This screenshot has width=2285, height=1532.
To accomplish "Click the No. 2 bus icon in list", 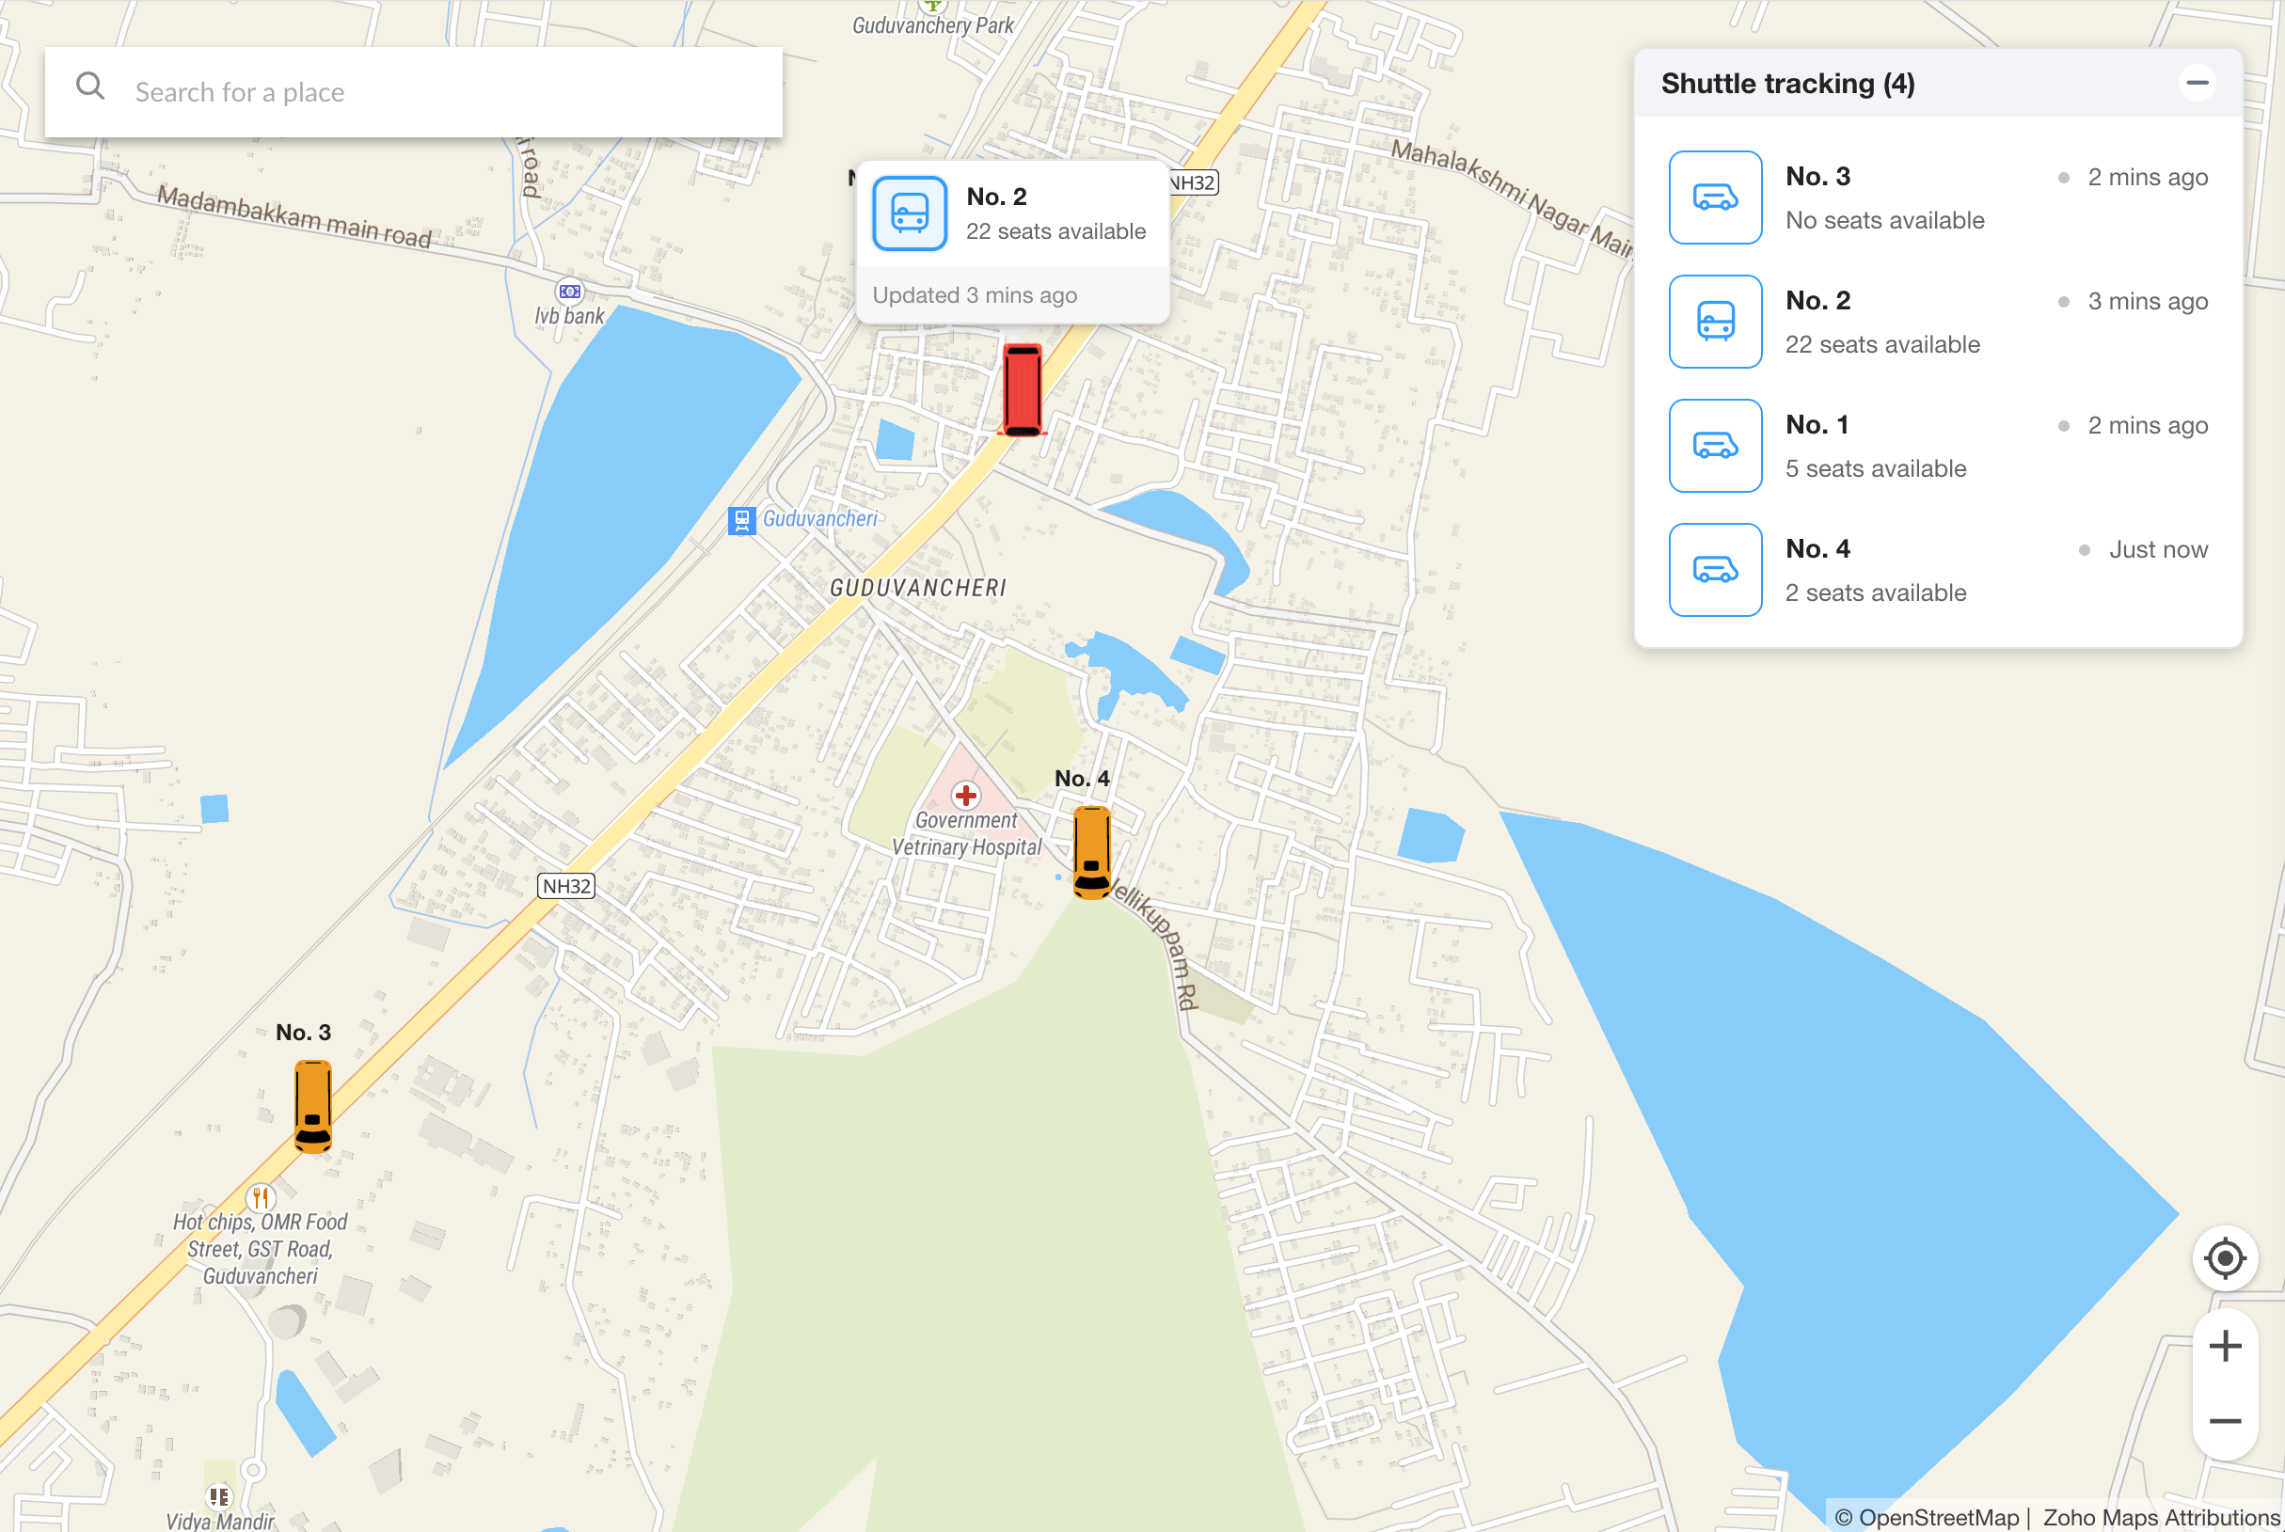I will [x=1714, y=322].
